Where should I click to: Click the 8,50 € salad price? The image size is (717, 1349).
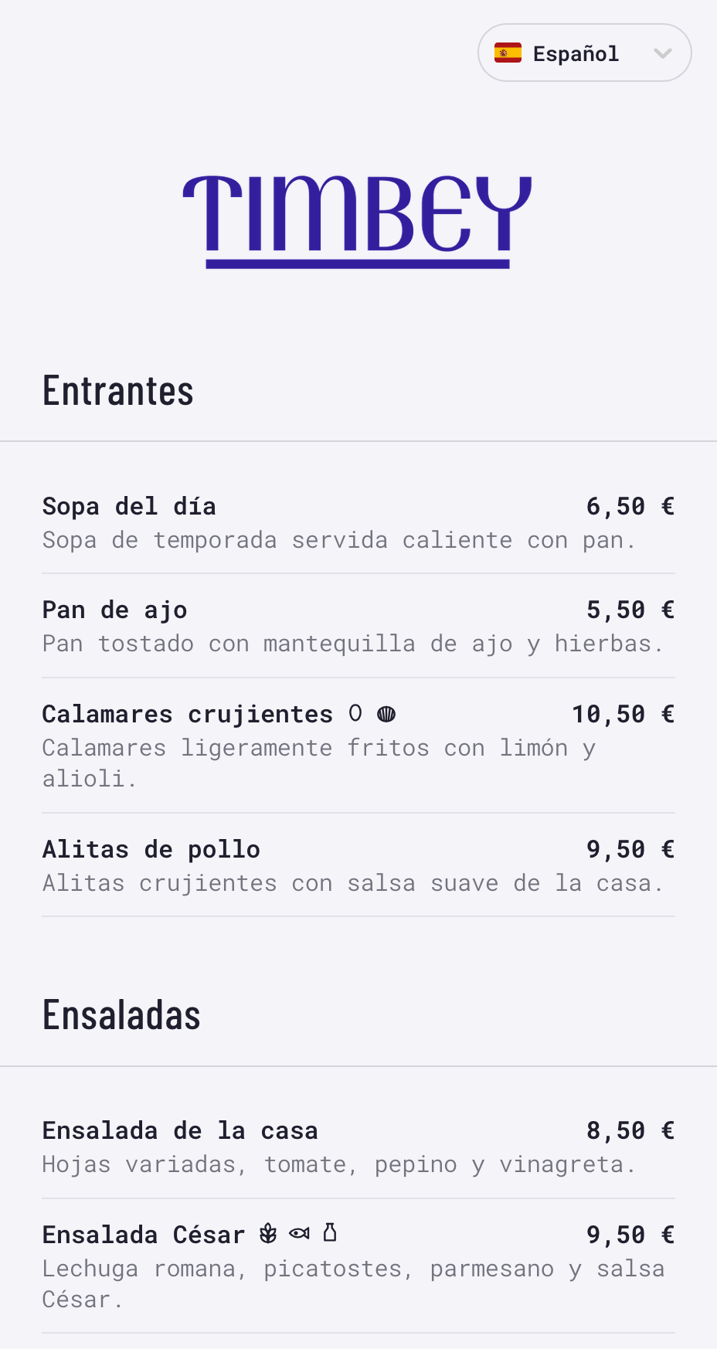tap(630, 1131)
